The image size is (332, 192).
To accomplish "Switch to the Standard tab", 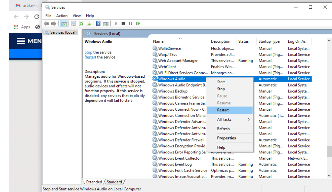I will (114, 182).
